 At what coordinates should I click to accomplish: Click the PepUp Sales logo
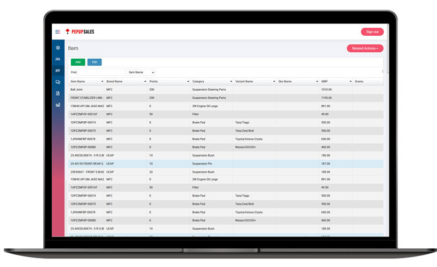[80, 32]
